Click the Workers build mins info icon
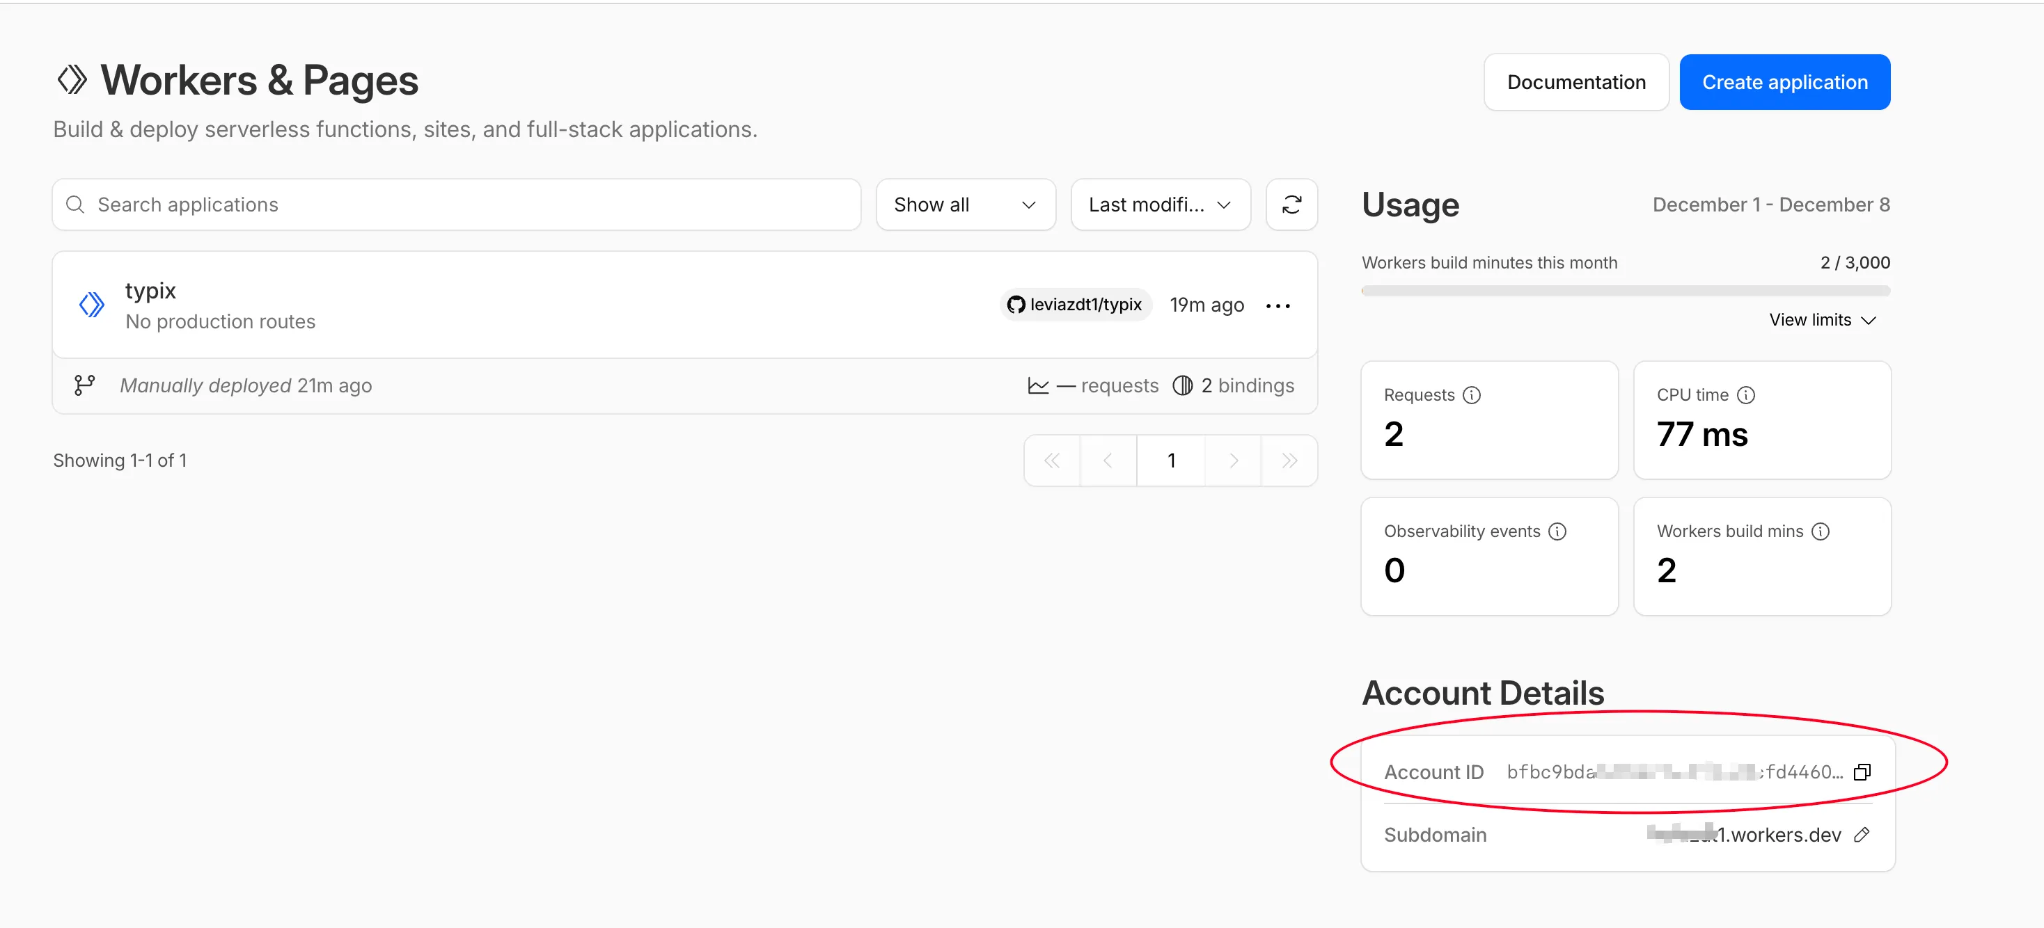 point(1821,531)
